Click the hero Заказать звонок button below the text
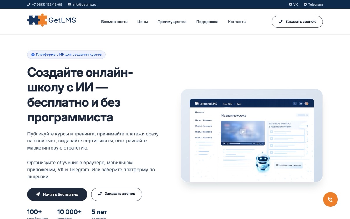This screenshot has height=219, width=350. click(117, 194)
